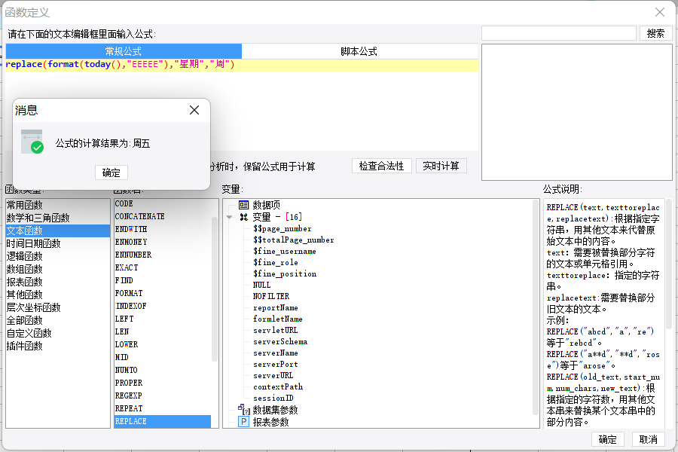Image resolution: width=678 pixels, height=452 pixels.
Task: Choose the REPEAT function
Action: pyautogui.click(x=163, y=408)
